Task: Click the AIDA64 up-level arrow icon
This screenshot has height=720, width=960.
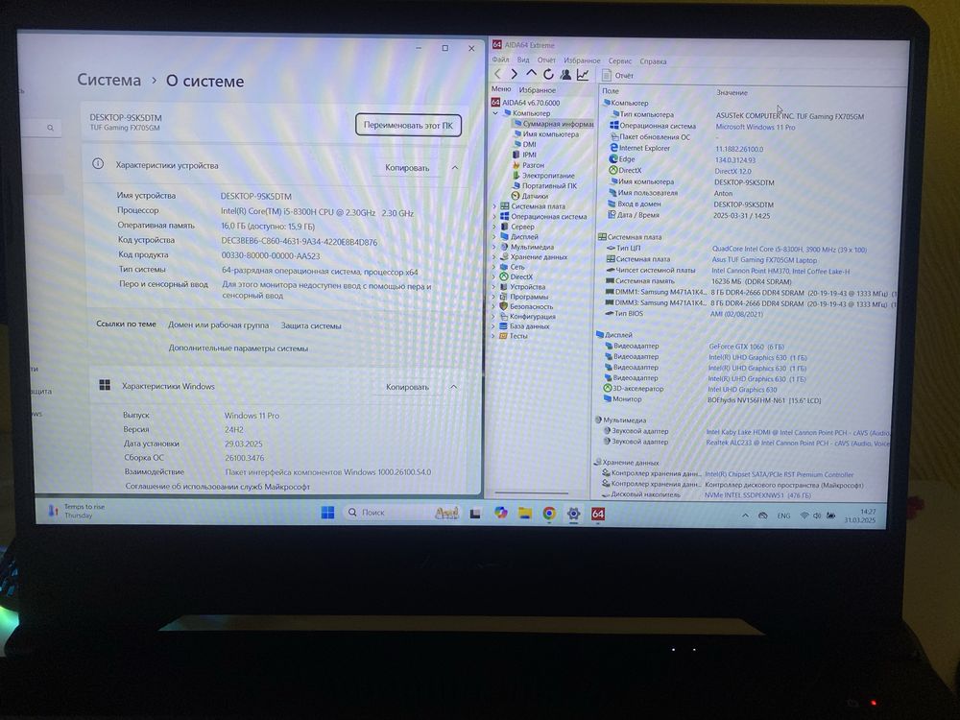Action: click(x=532, y=74)
